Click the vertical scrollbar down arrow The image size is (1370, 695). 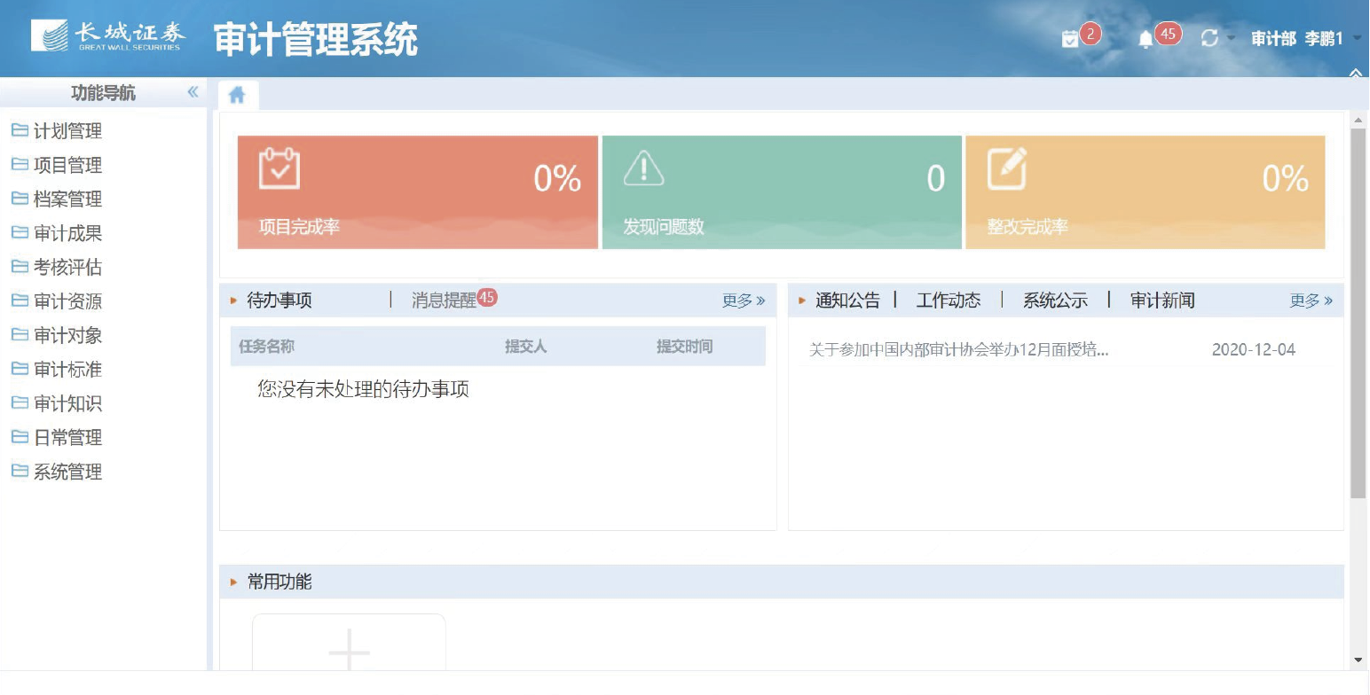click(1358, 660)
